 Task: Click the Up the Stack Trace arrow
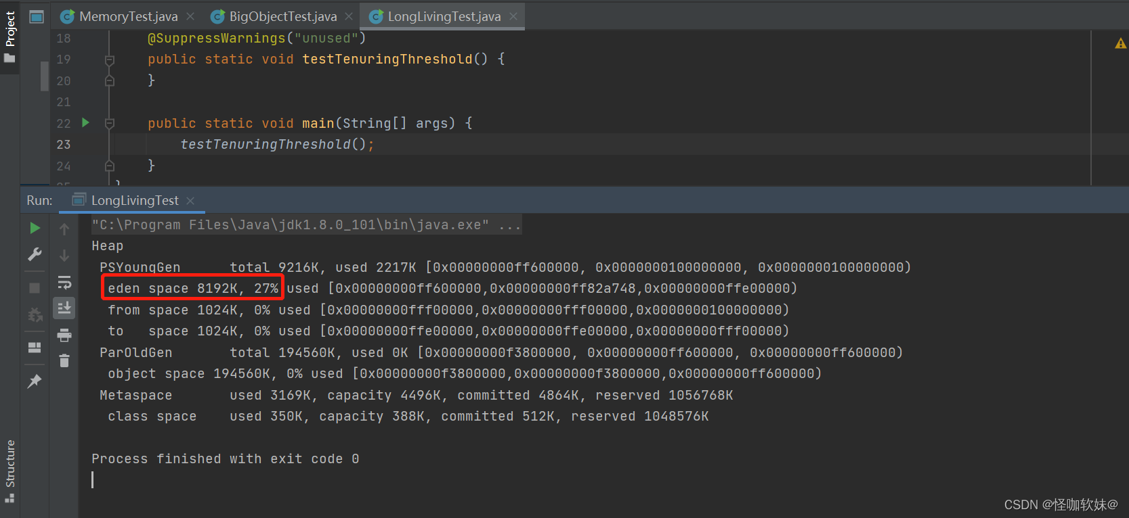[64, 229]
